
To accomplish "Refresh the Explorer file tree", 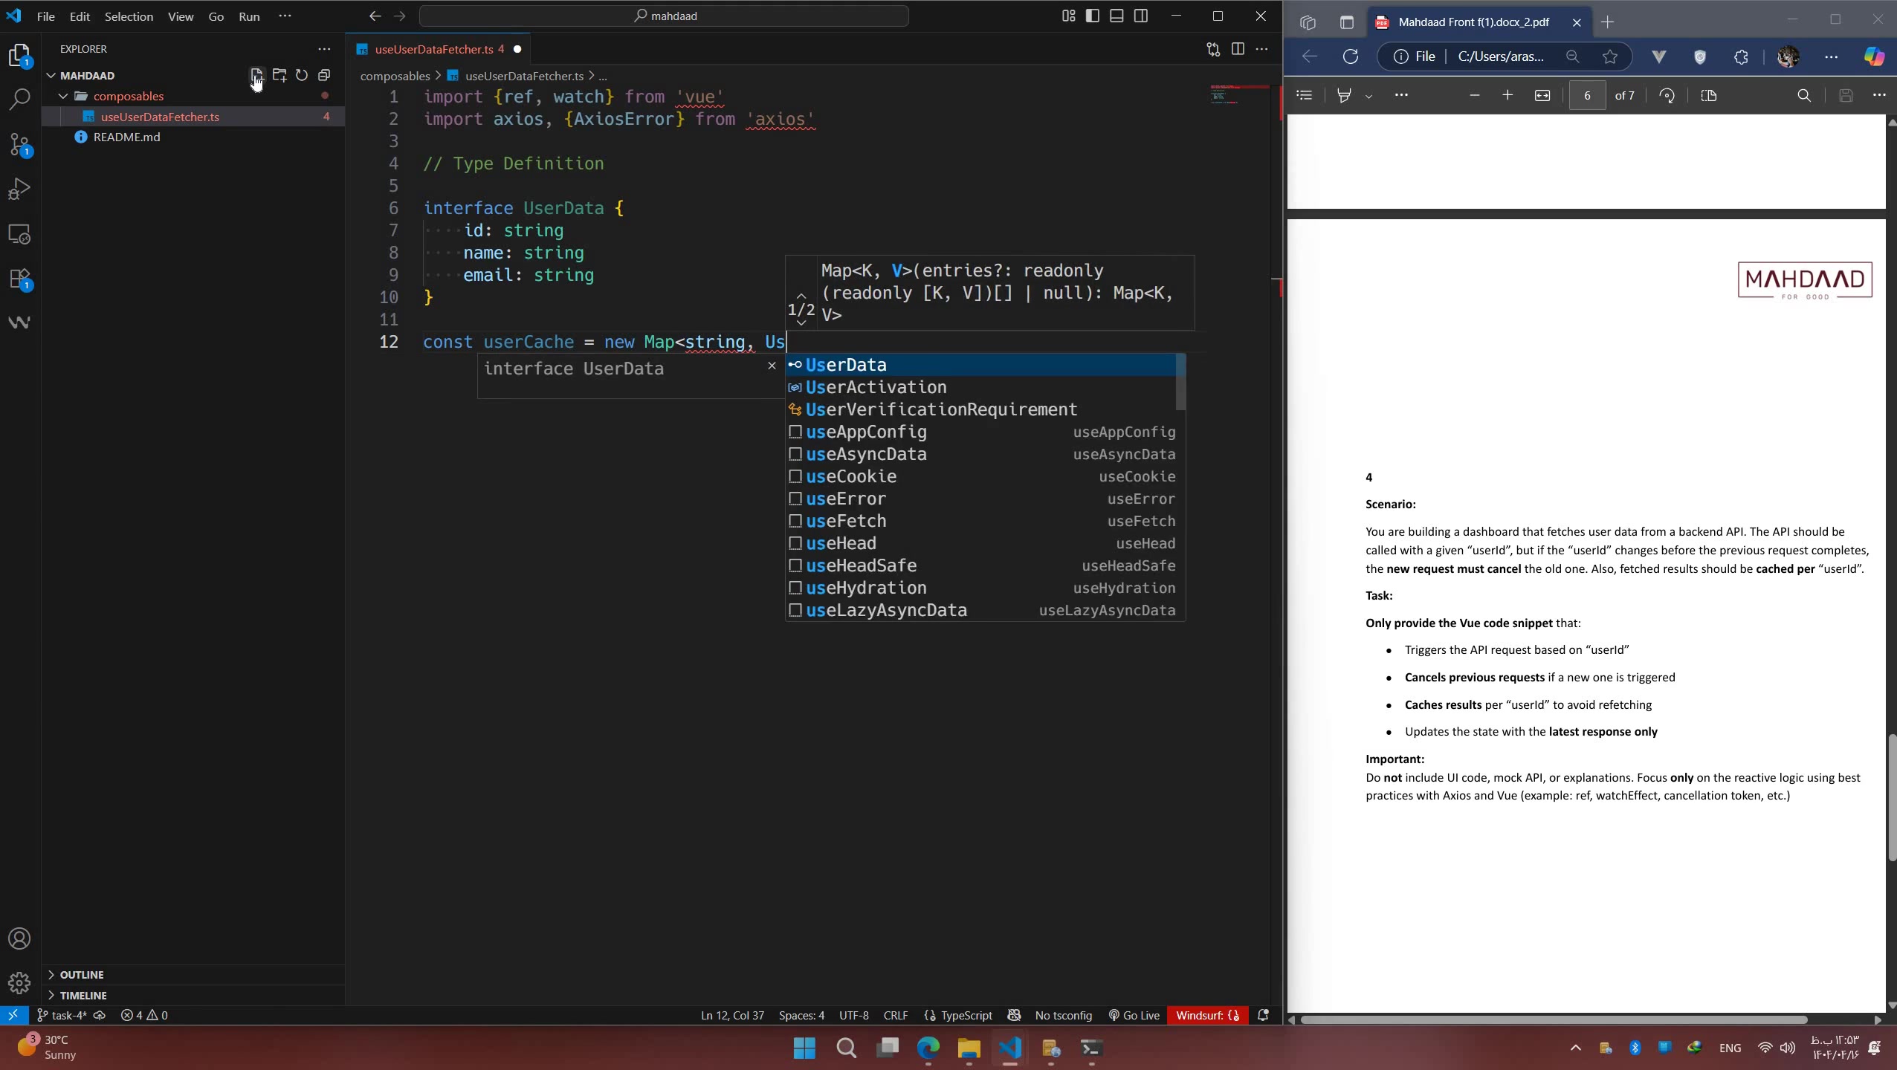I will [302, 75].
